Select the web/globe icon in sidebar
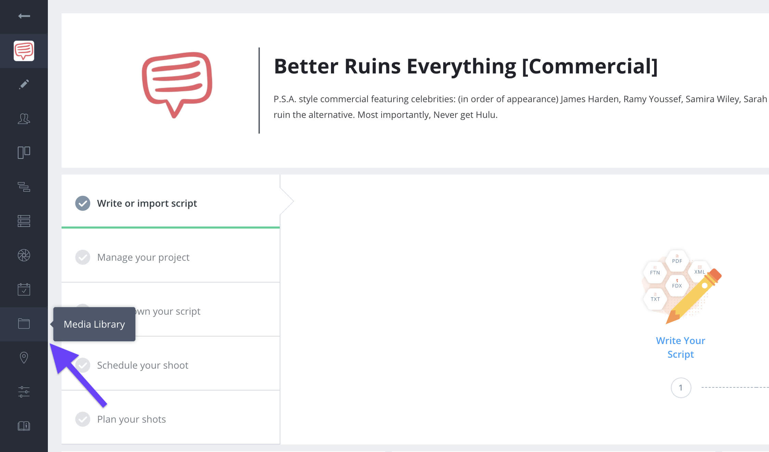 click(x=24, y=255)
